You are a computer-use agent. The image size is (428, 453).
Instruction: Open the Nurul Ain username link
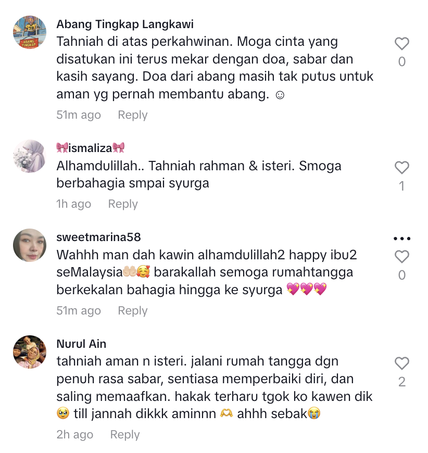[x=81, y=344]
